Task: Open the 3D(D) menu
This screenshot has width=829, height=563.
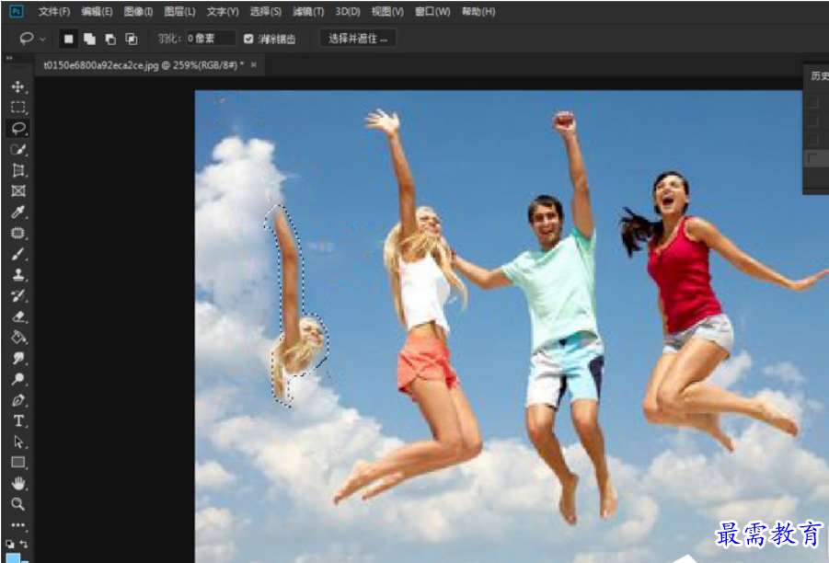Action: pos(348,11)
